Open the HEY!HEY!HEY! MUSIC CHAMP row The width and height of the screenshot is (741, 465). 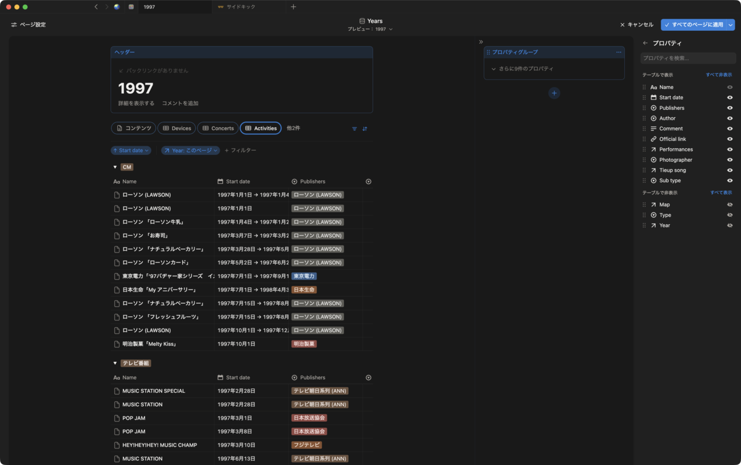click(x=159, y=445)
